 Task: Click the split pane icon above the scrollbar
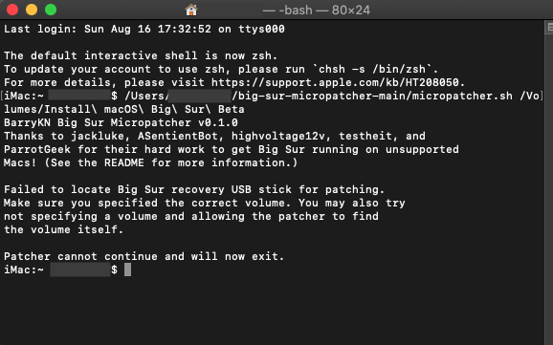click(x=549, y=28)
